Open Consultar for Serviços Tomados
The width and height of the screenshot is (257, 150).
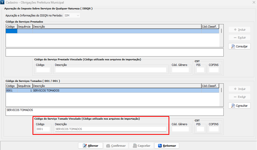[x=239, y=106]
